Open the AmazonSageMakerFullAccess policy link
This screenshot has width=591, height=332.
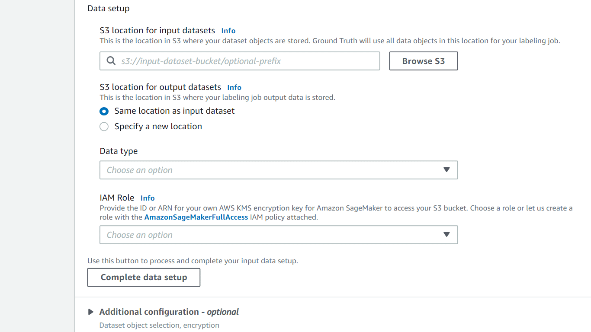(196, 217)
